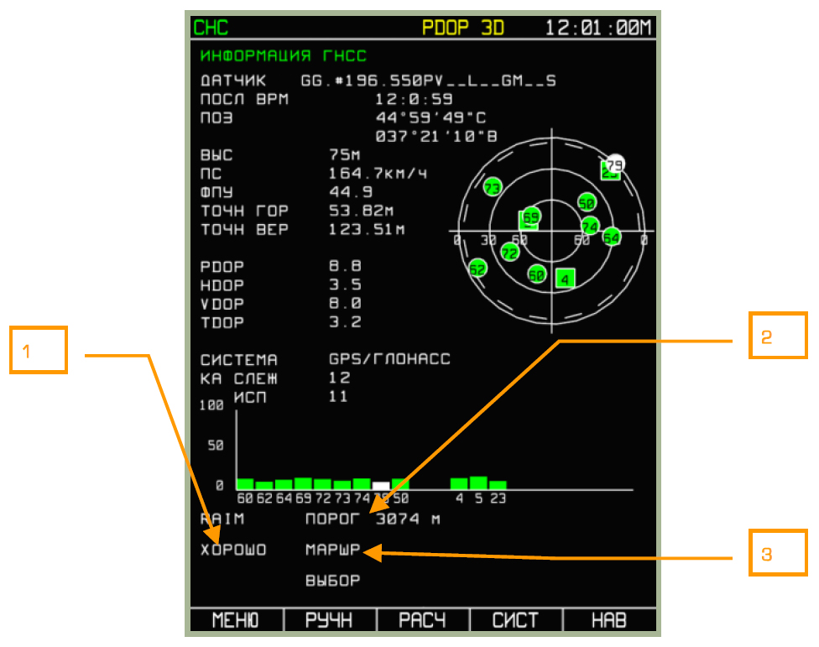Image resolution: width=819 pixels, height=647 pixels.
Task: Click satellite 64 on the horizon line
Action: pyautogui.click(x=612, y=237)
